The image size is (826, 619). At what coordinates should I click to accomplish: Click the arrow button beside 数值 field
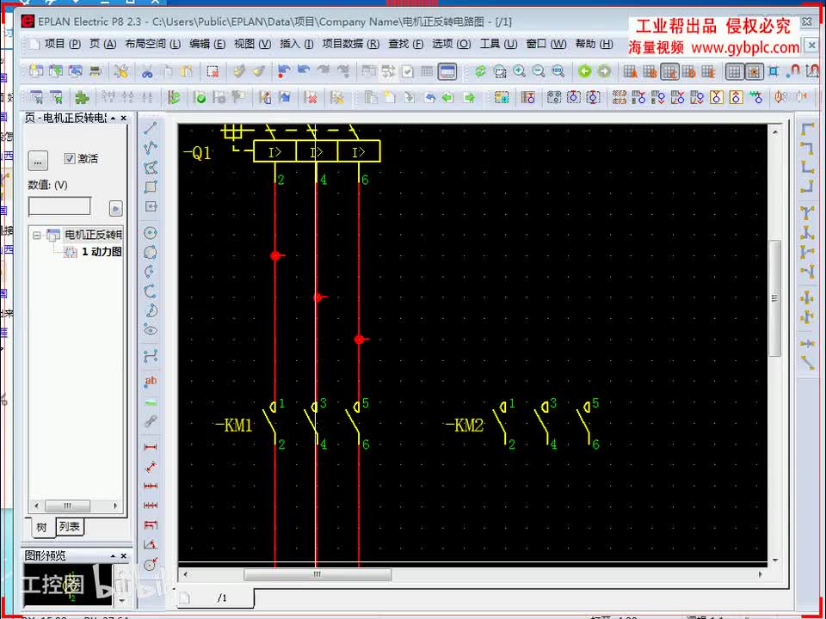(116, 208)
